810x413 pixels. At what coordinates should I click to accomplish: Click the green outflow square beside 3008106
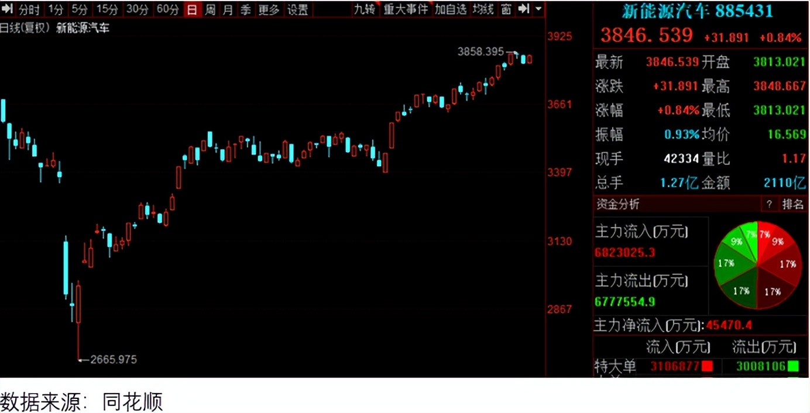793,366
